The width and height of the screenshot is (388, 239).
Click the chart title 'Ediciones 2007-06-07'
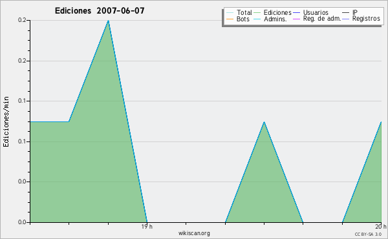tap(100, 11)
